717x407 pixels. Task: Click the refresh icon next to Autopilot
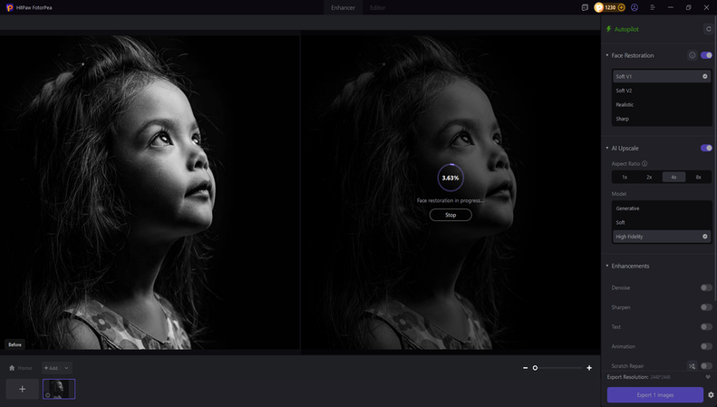click(708, 29)
